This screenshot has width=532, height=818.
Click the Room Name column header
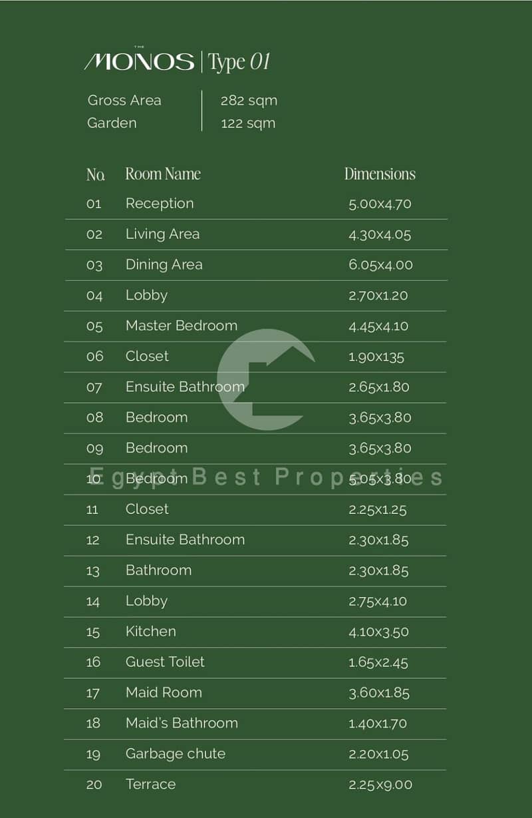(x=163, y=174)
